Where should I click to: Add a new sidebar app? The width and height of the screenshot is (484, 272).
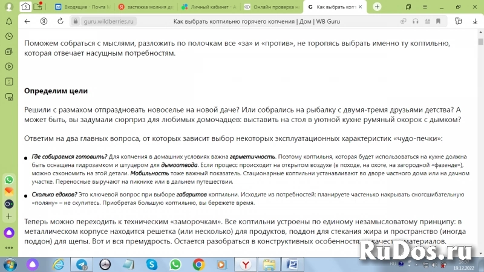point(9,216)
